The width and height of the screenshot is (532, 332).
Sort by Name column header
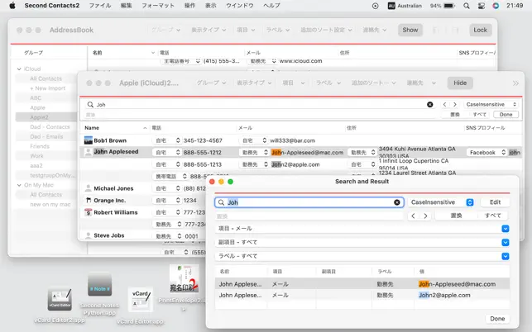(x=115, y=128)
